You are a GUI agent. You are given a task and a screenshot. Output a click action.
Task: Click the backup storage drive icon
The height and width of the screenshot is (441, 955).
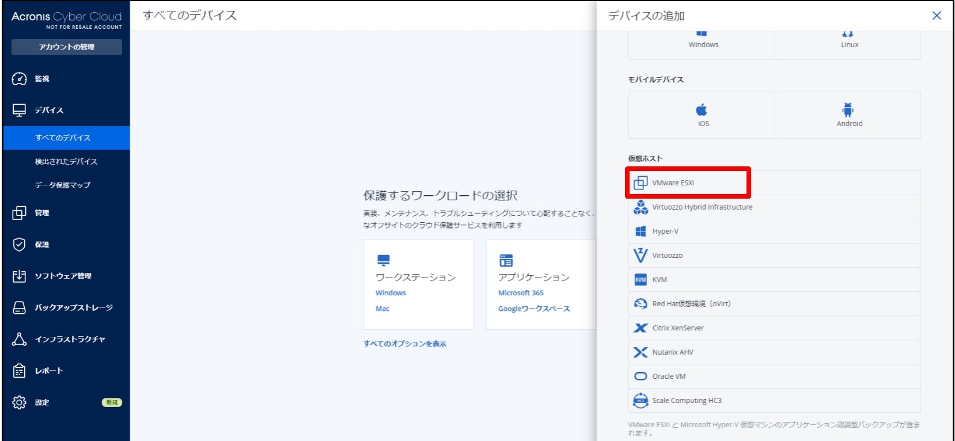tap(19, 308)
